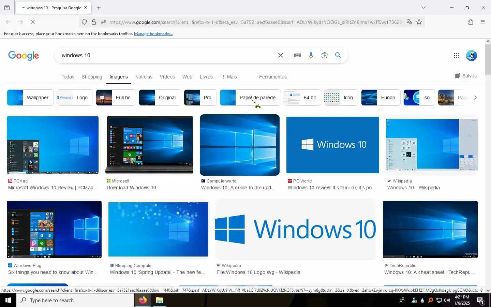Switch to the Shopping tab
491x307 pixels.
(x=92, y=77)
